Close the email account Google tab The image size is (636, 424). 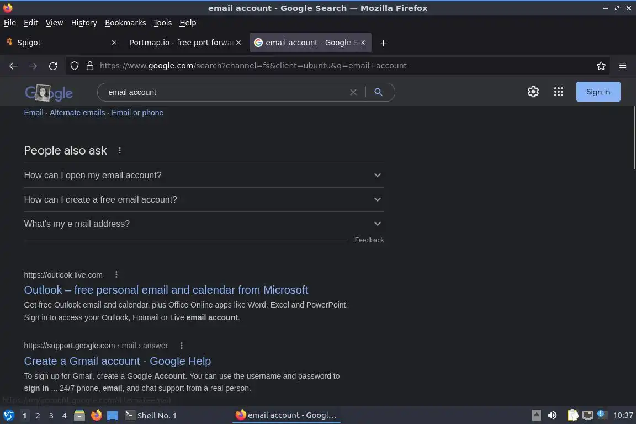363,43
